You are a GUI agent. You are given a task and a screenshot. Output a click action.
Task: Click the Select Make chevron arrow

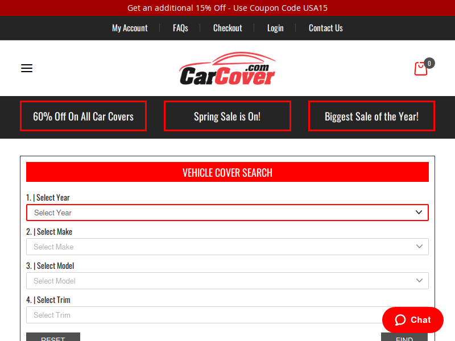click(x=419, y=247)
